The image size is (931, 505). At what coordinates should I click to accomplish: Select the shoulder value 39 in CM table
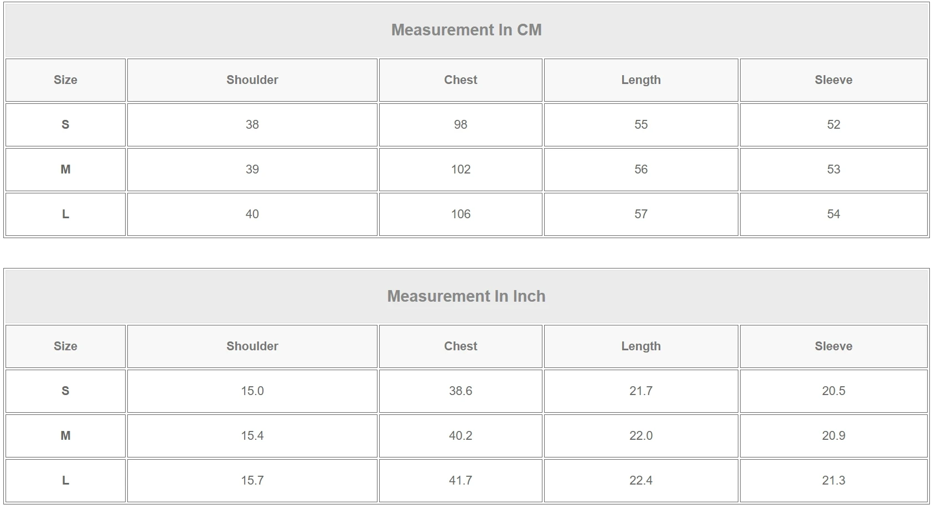pos(252,170)
